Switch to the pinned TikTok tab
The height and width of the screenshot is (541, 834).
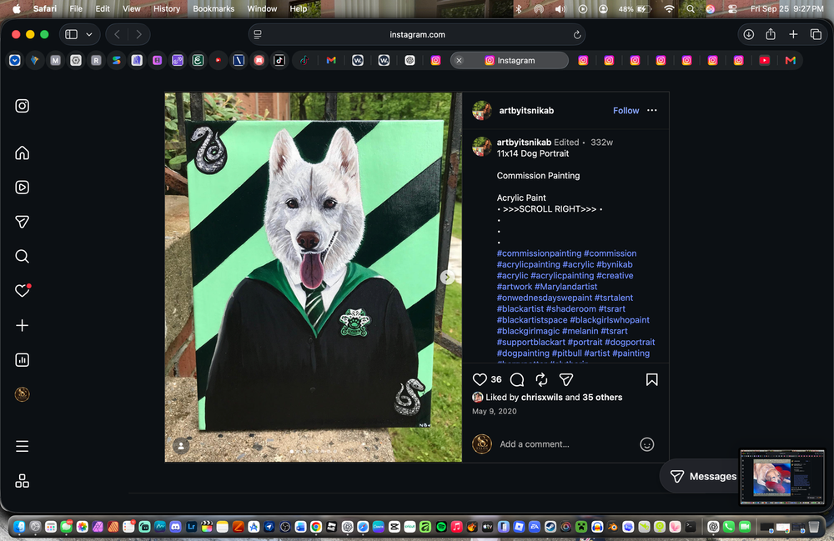tap(279, 61)
